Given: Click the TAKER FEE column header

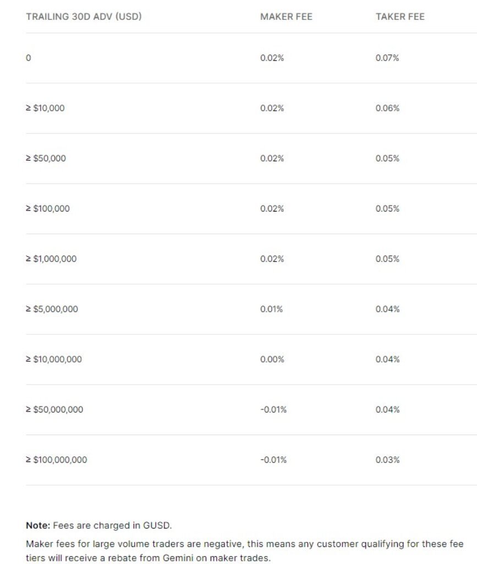Looking at the screenshot, I should click(400, 17).
